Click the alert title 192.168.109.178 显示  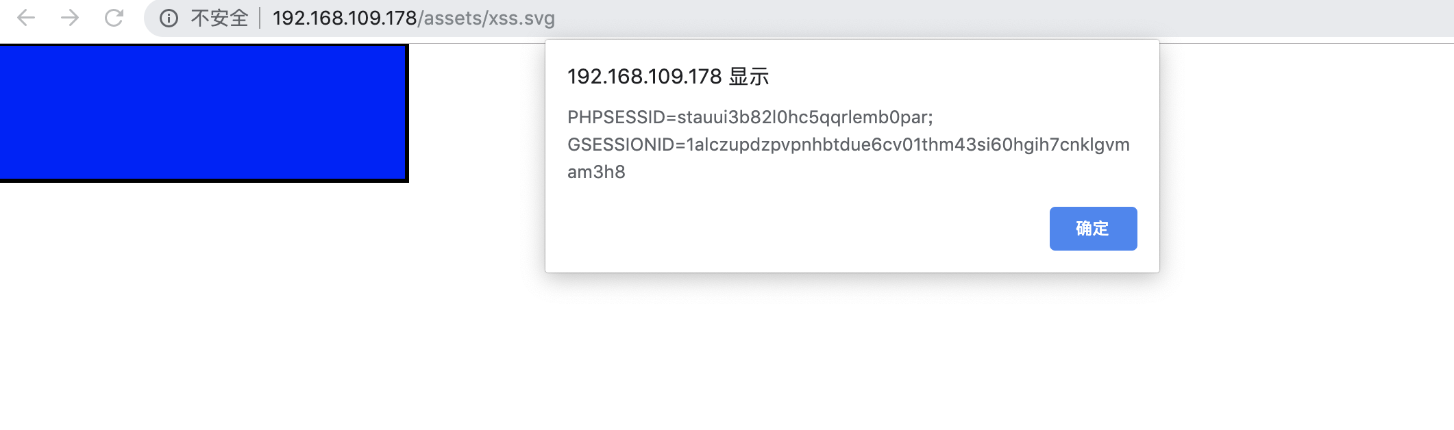tap(668, 77)
